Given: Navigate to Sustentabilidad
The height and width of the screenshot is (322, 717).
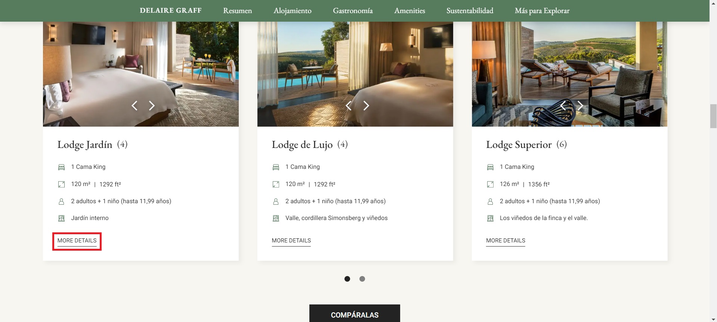Looking at the screenshot, I should pos(470,11).
